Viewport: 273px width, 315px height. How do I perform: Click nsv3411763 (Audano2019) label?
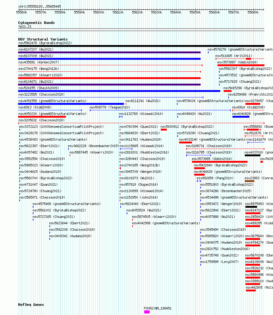tap(140, 139)
